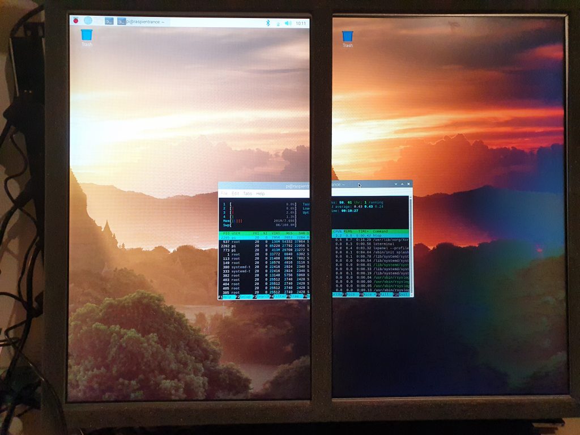Sort htop by the USER column header
This screenshot has width=580, height=435.
[x=236, y=233]
